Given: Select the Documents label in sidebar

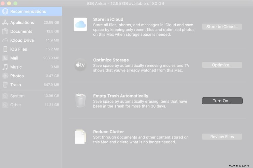Looking at the screenshot, I should pos(21,31).
